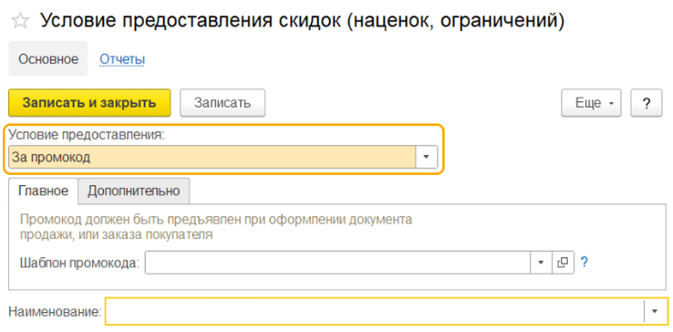
Task: Click the Условие предоставления field label
Action: [88, 134]
